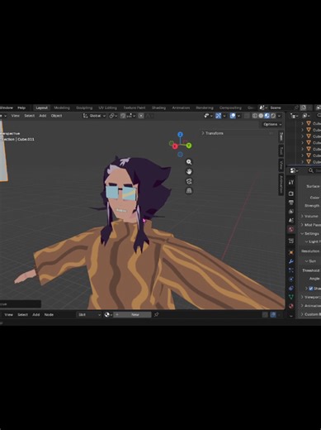Open the green Object Data tab
The image size is (321, 430).
pos(291,297)
